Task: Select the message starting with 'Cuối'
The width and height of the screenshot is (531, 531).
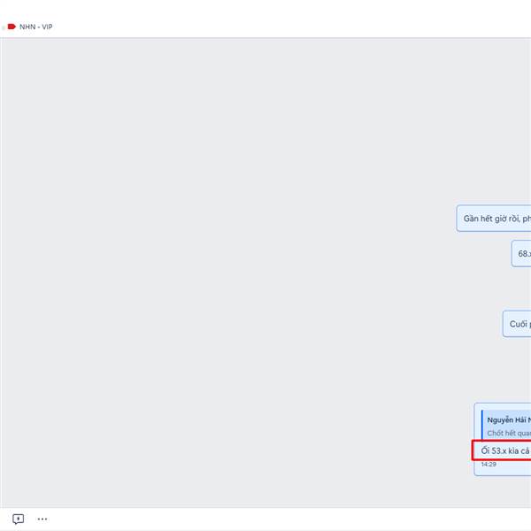Action: [517, 324]
